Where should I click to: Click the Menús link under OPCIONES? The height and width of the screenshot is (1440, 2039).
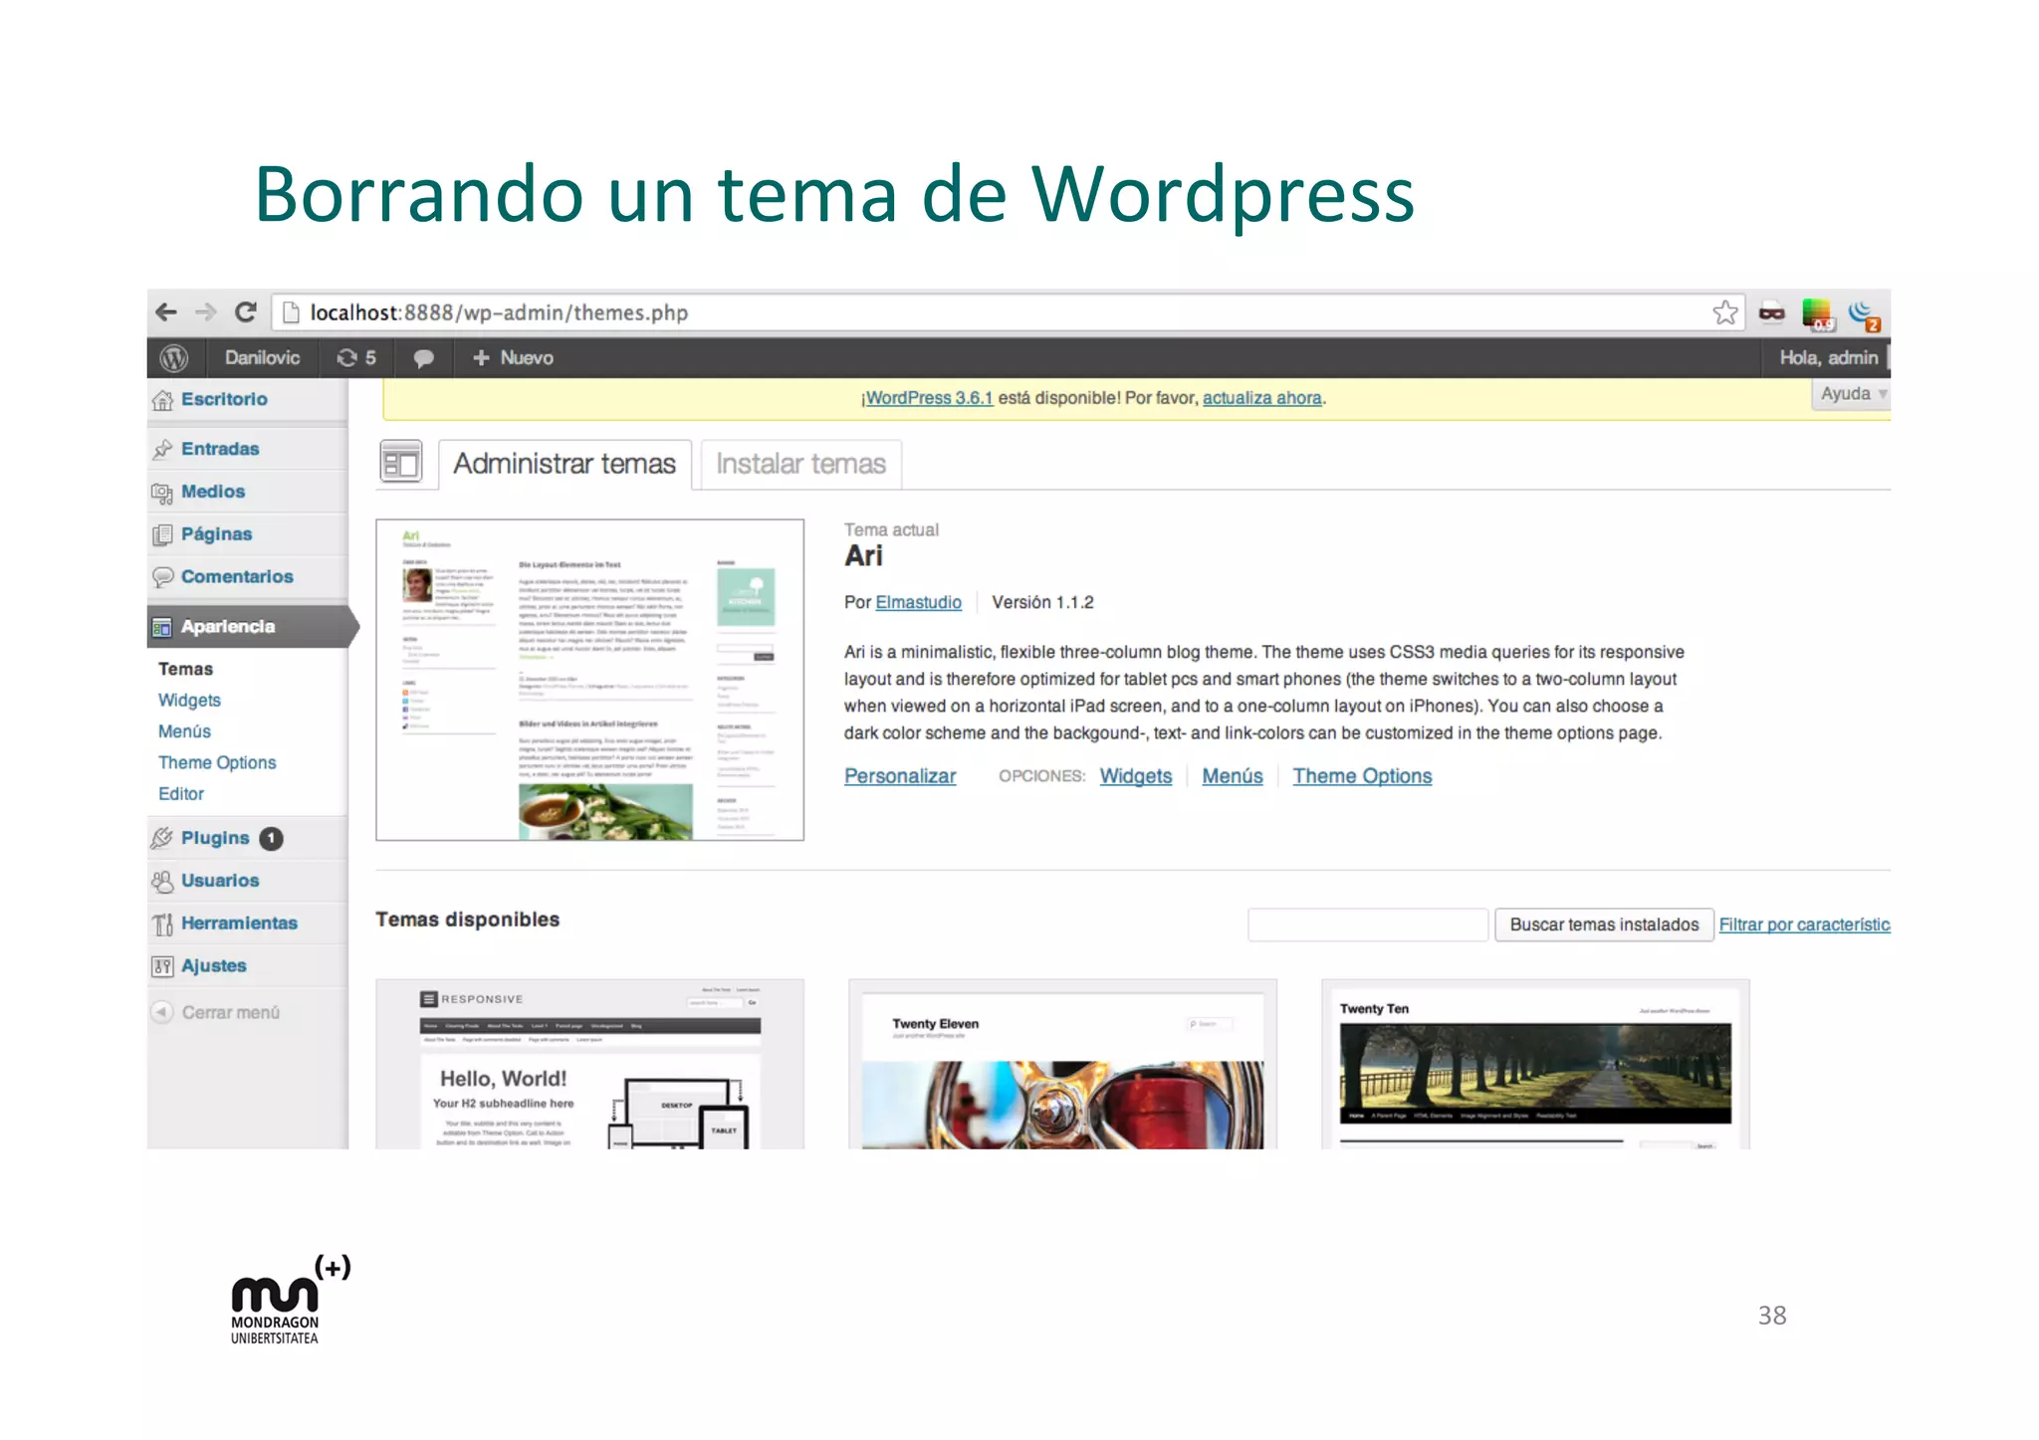(x=1232, y=776)
